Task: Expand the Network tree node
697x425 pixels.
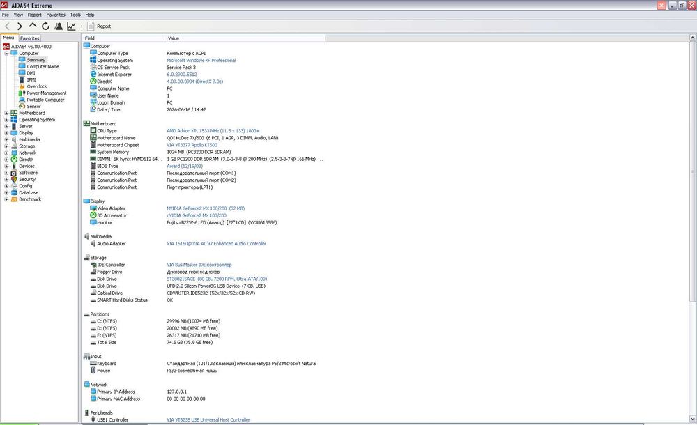Action: pos(6,153)
